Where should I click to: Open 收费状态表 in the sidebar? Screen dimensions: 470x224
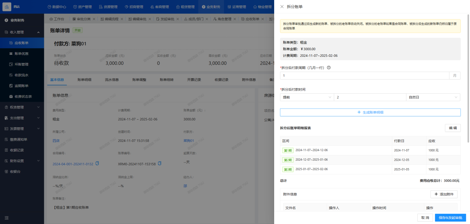22,96
